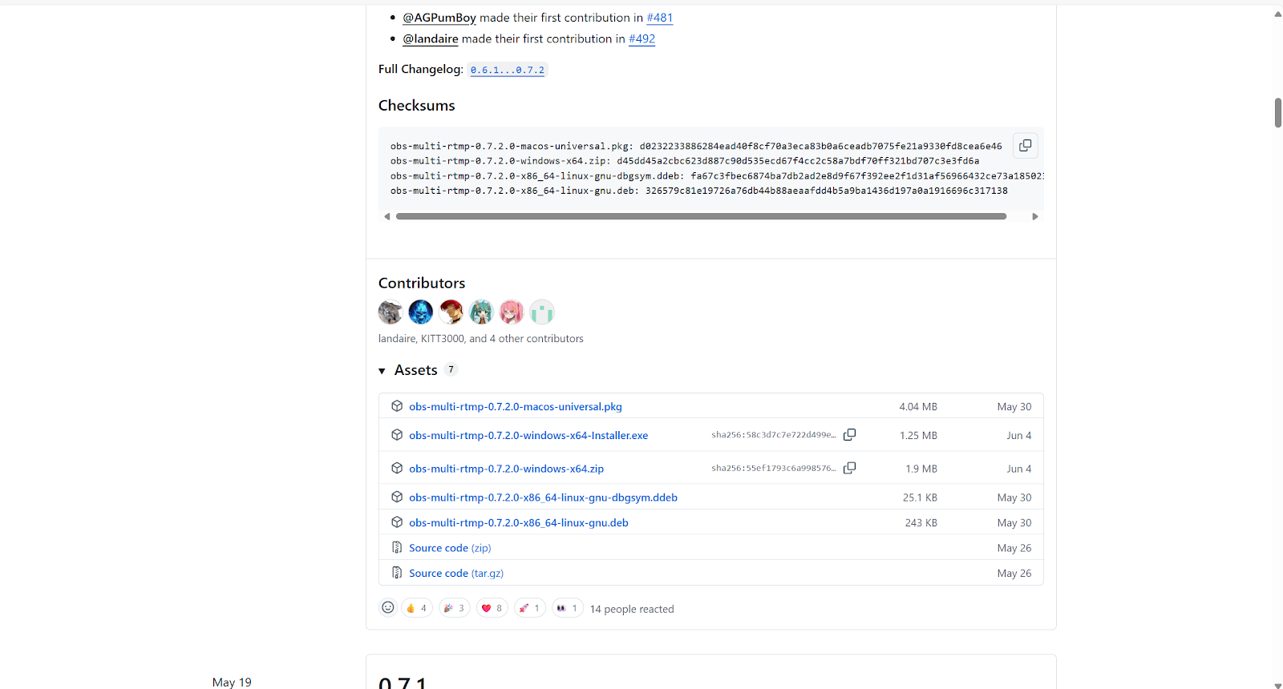The image size is (1283, 689).
Task: Toggle the eyes reaction
Action: [567, 608]
